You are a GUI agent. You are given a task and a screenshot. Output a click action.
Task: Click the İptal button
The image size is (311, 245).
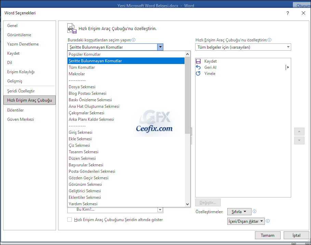[x=296, y=235]
